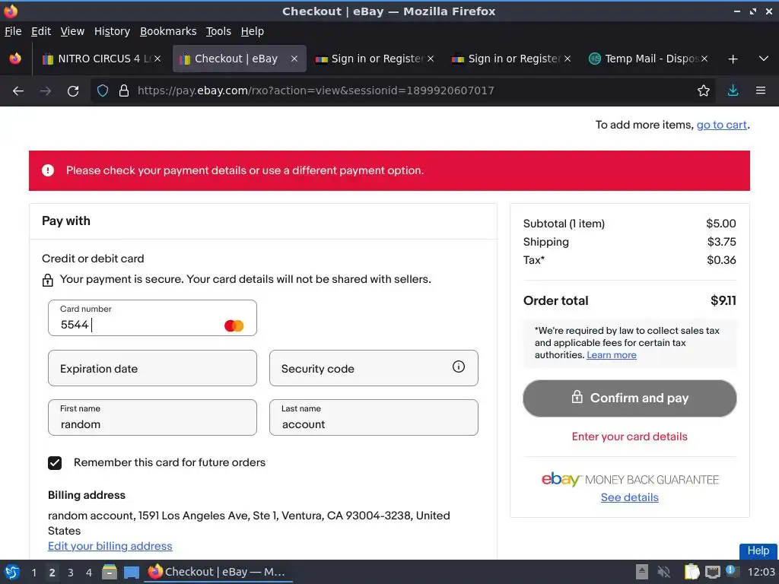The width and height of the screenshot is (779, 584).
Task: Open a new tab with plus button
Action: click(x=733, y=59)
